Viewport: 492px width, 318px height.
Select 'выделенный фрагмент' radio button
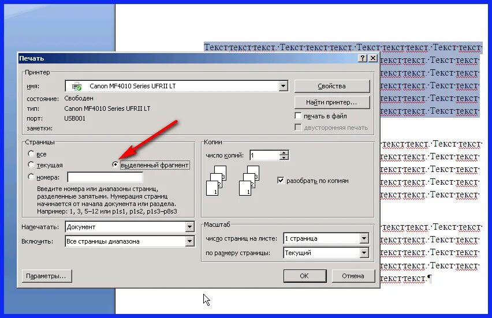click(115, 164)
